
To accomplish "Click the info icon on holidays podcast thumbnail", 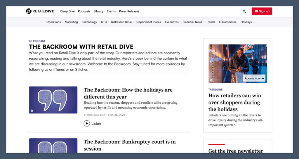I will click(32, 111).
